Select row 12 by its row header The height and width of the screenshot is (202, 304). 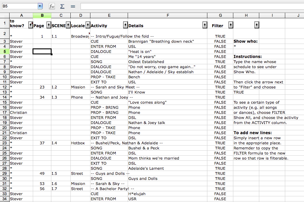pyautogui.click(x=5, y=87)
